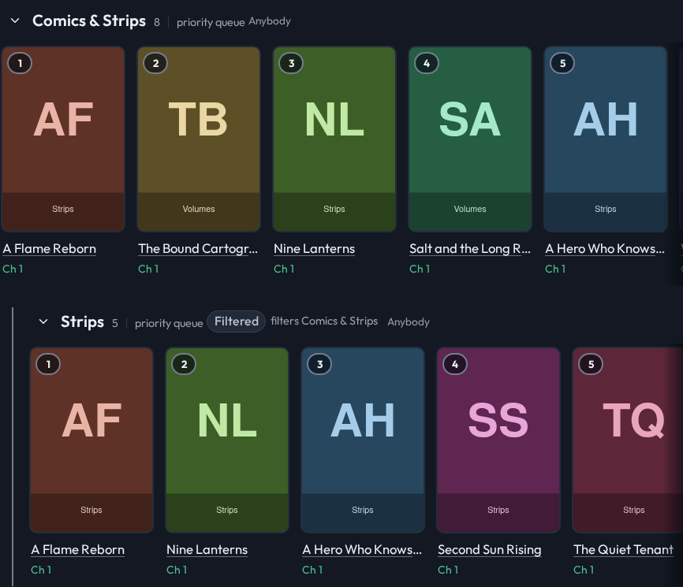Viewport: 683px width, 587px height.
Task: Open Salt and the Long R... title link
Action: coord(470,248)
